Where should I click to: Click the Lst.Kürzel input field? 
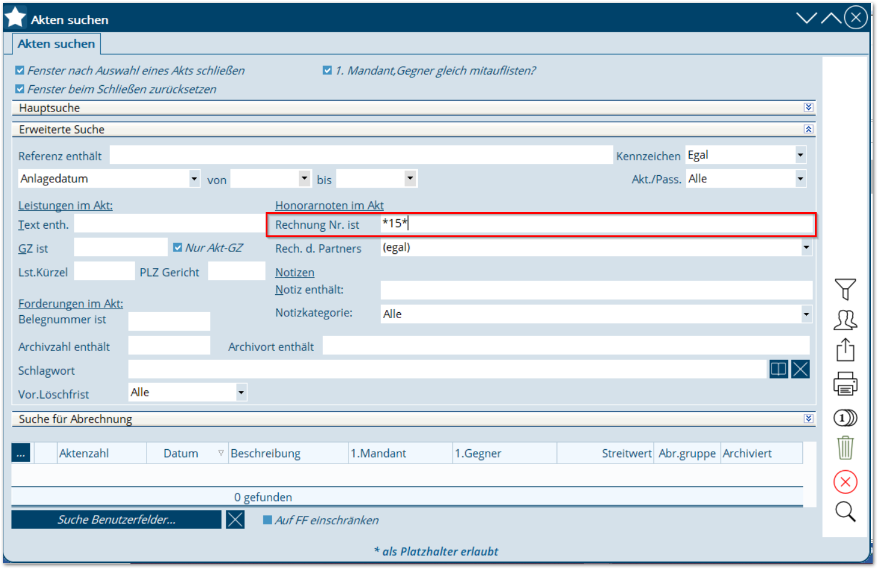click(104, 271)
